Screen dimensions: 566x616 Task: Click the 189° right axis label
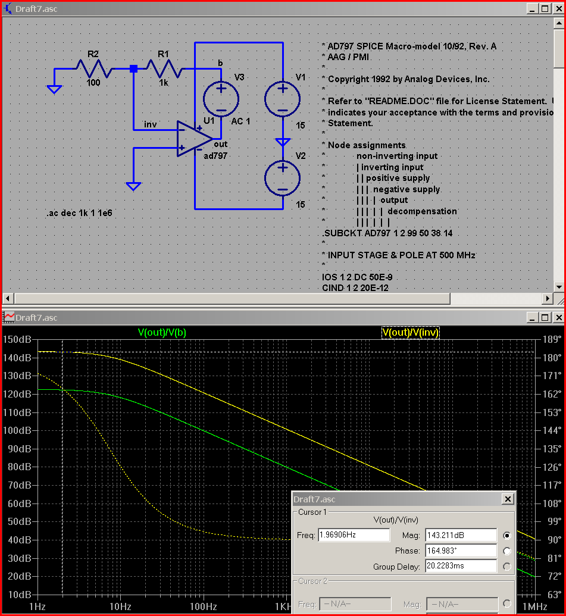pyautogui.click(x=552, y=339)
